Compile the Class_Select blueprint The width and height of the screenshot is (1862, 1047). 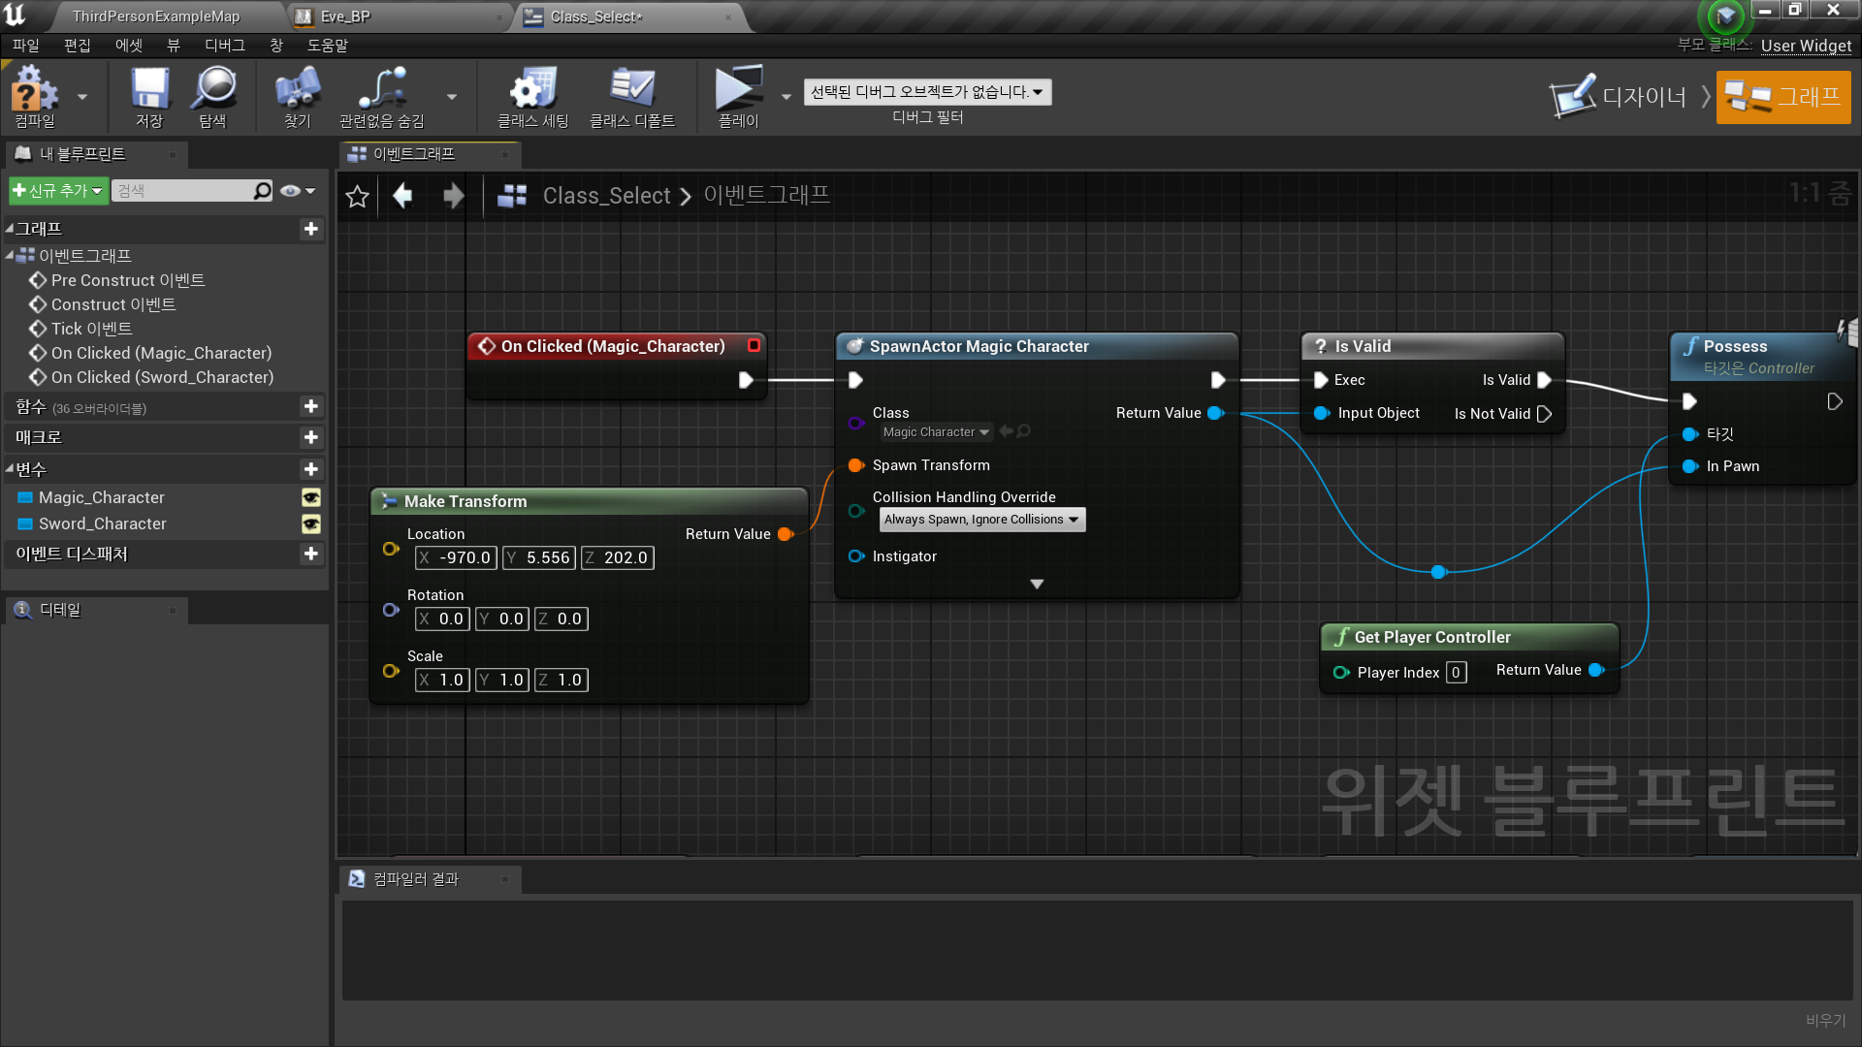click(34, 96)
